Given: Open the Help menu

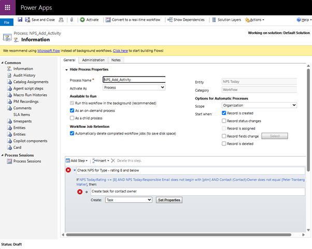Looking at the screenshot, I should [x=304, y=20].
